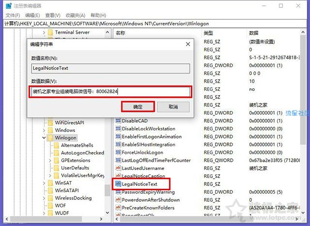Expand the Terminal Server key

(44, 32)
